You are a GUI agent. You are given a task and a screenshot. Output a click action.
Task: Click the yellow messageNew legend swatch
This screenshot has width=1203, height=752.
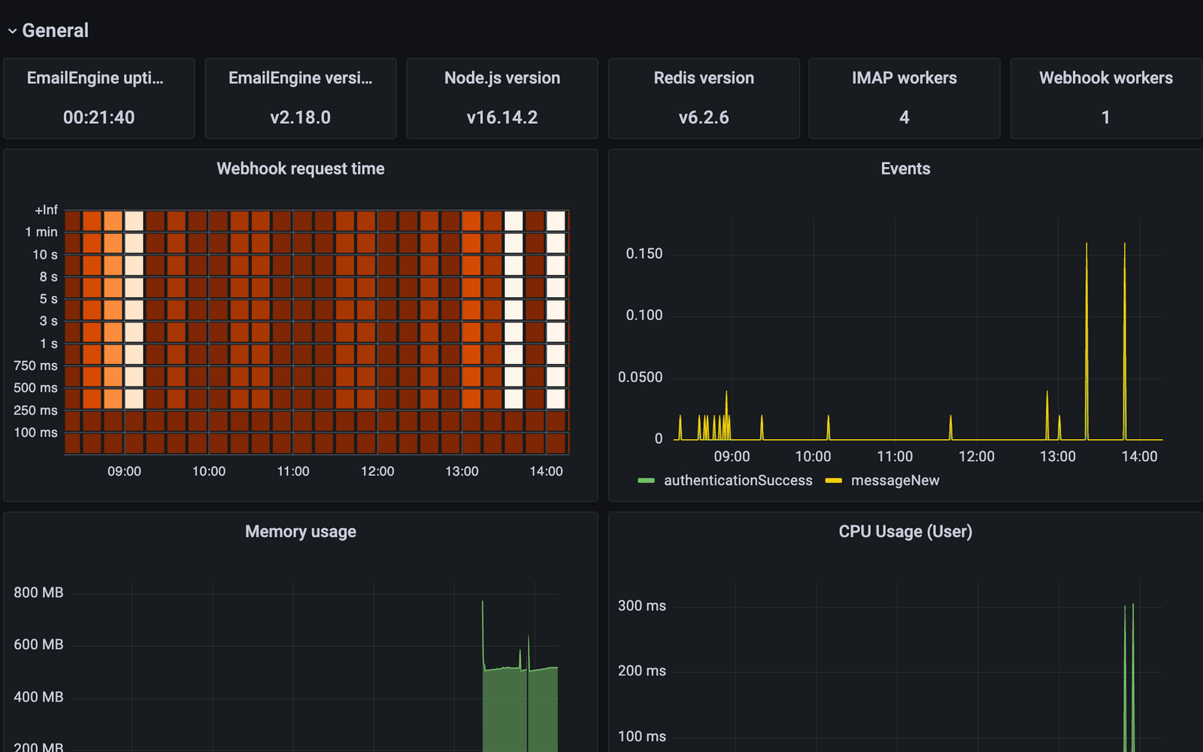834,480
